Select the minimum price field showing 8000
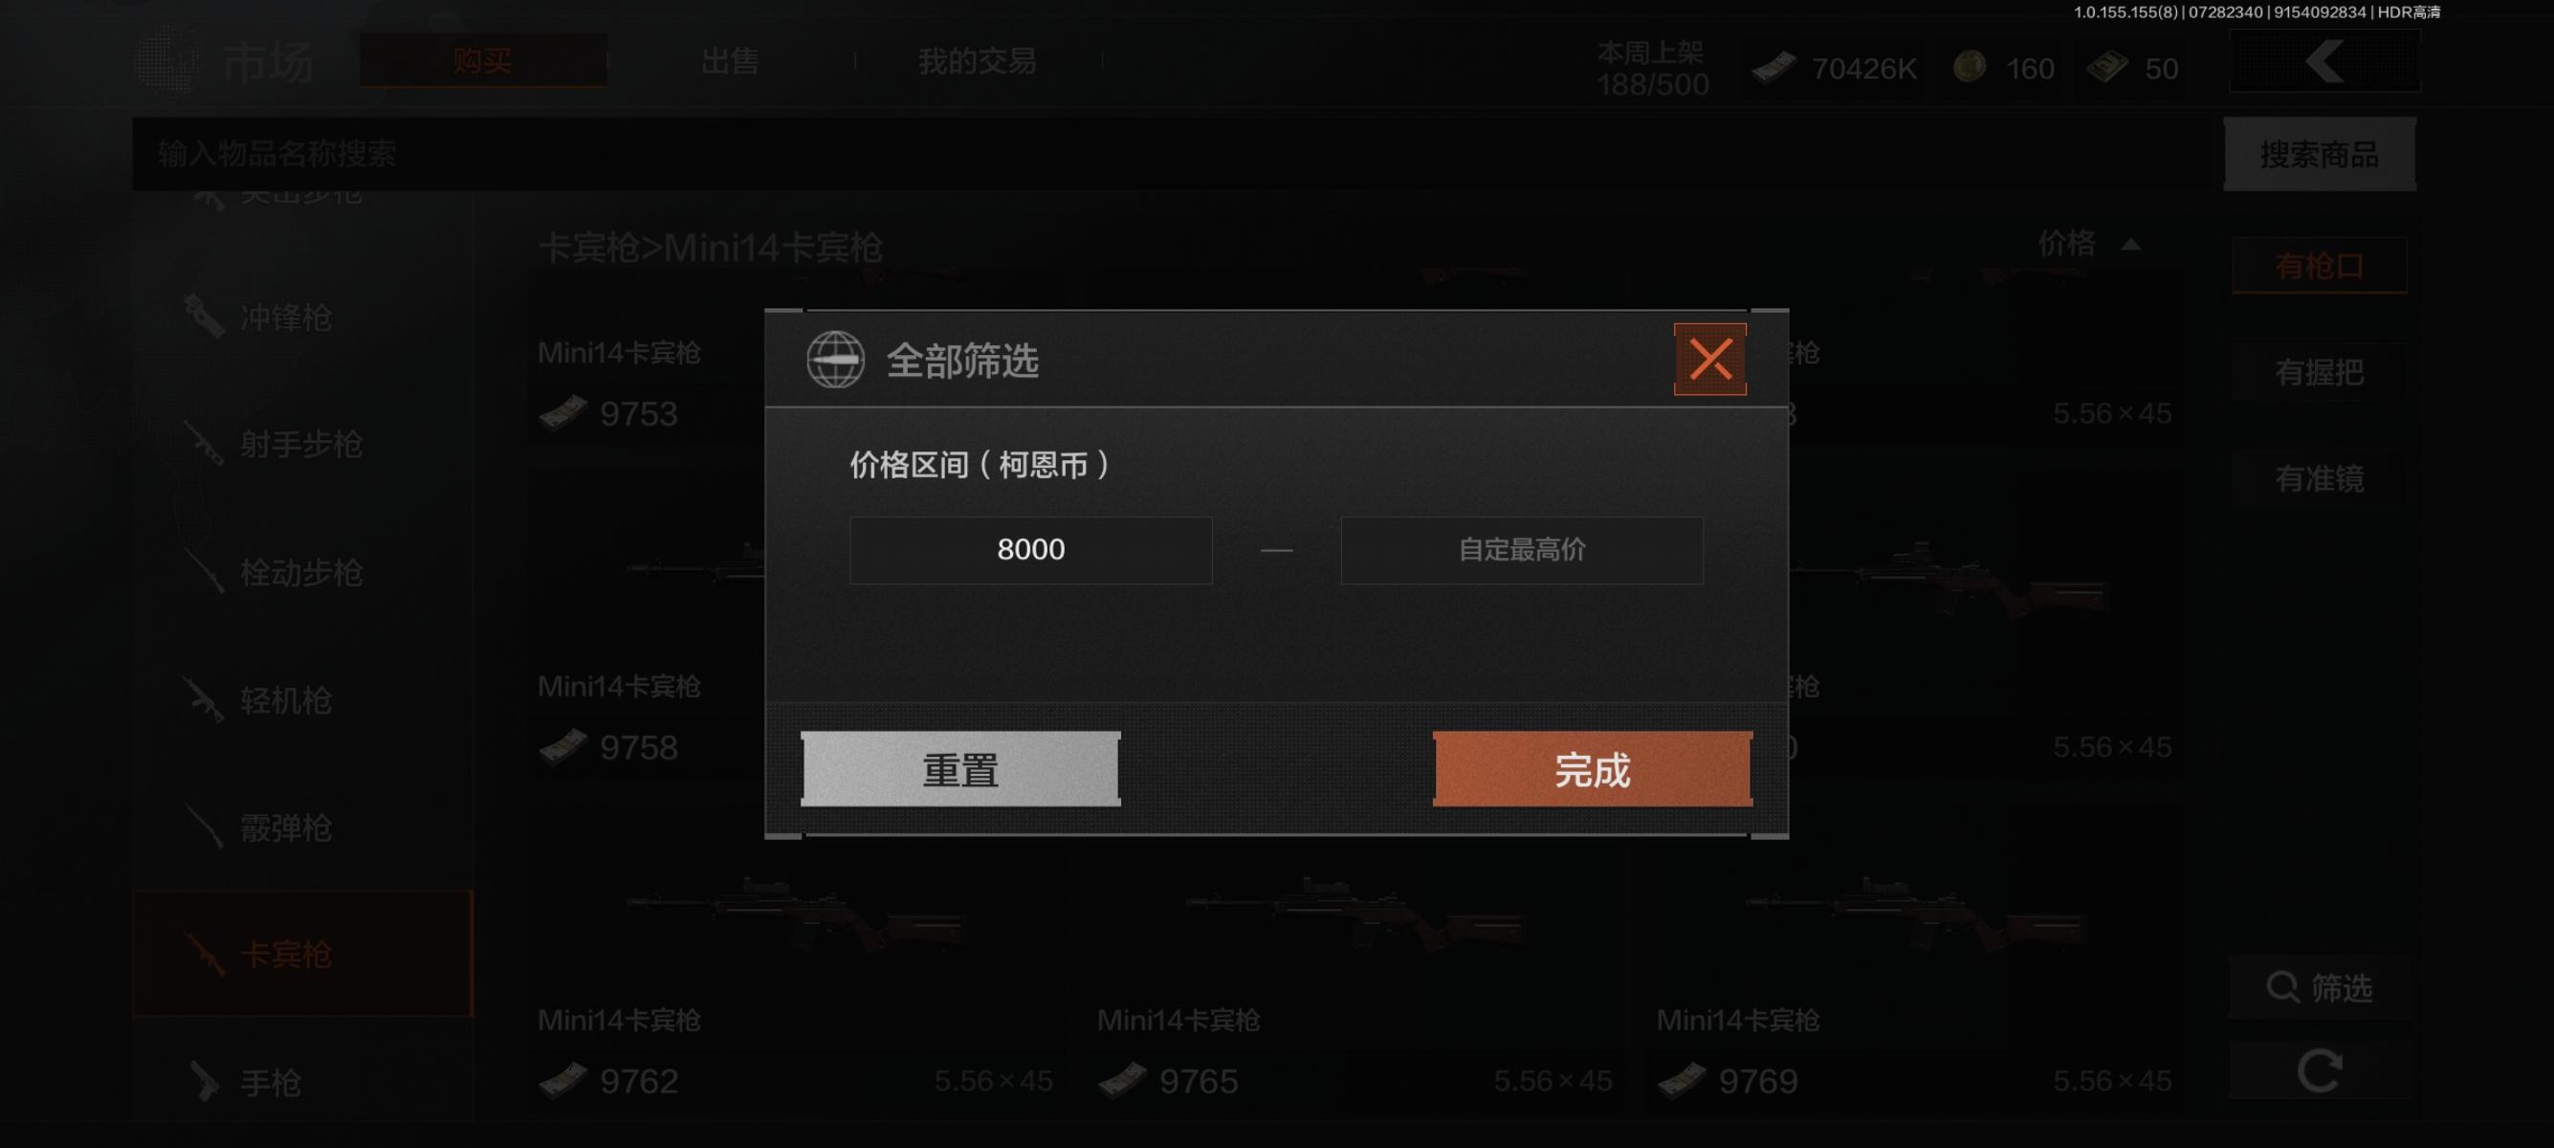 click(x=1031, y=550)
